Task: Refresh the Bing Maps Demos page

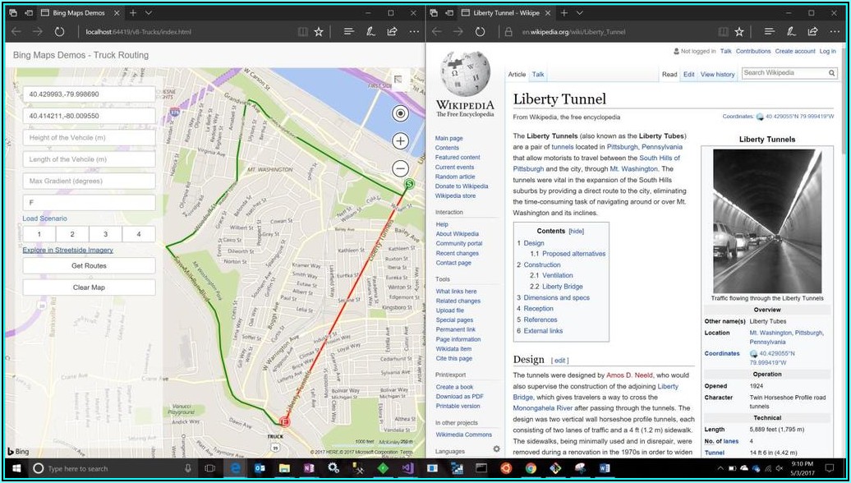Action: pyautogui.click(x=59, y=31)
